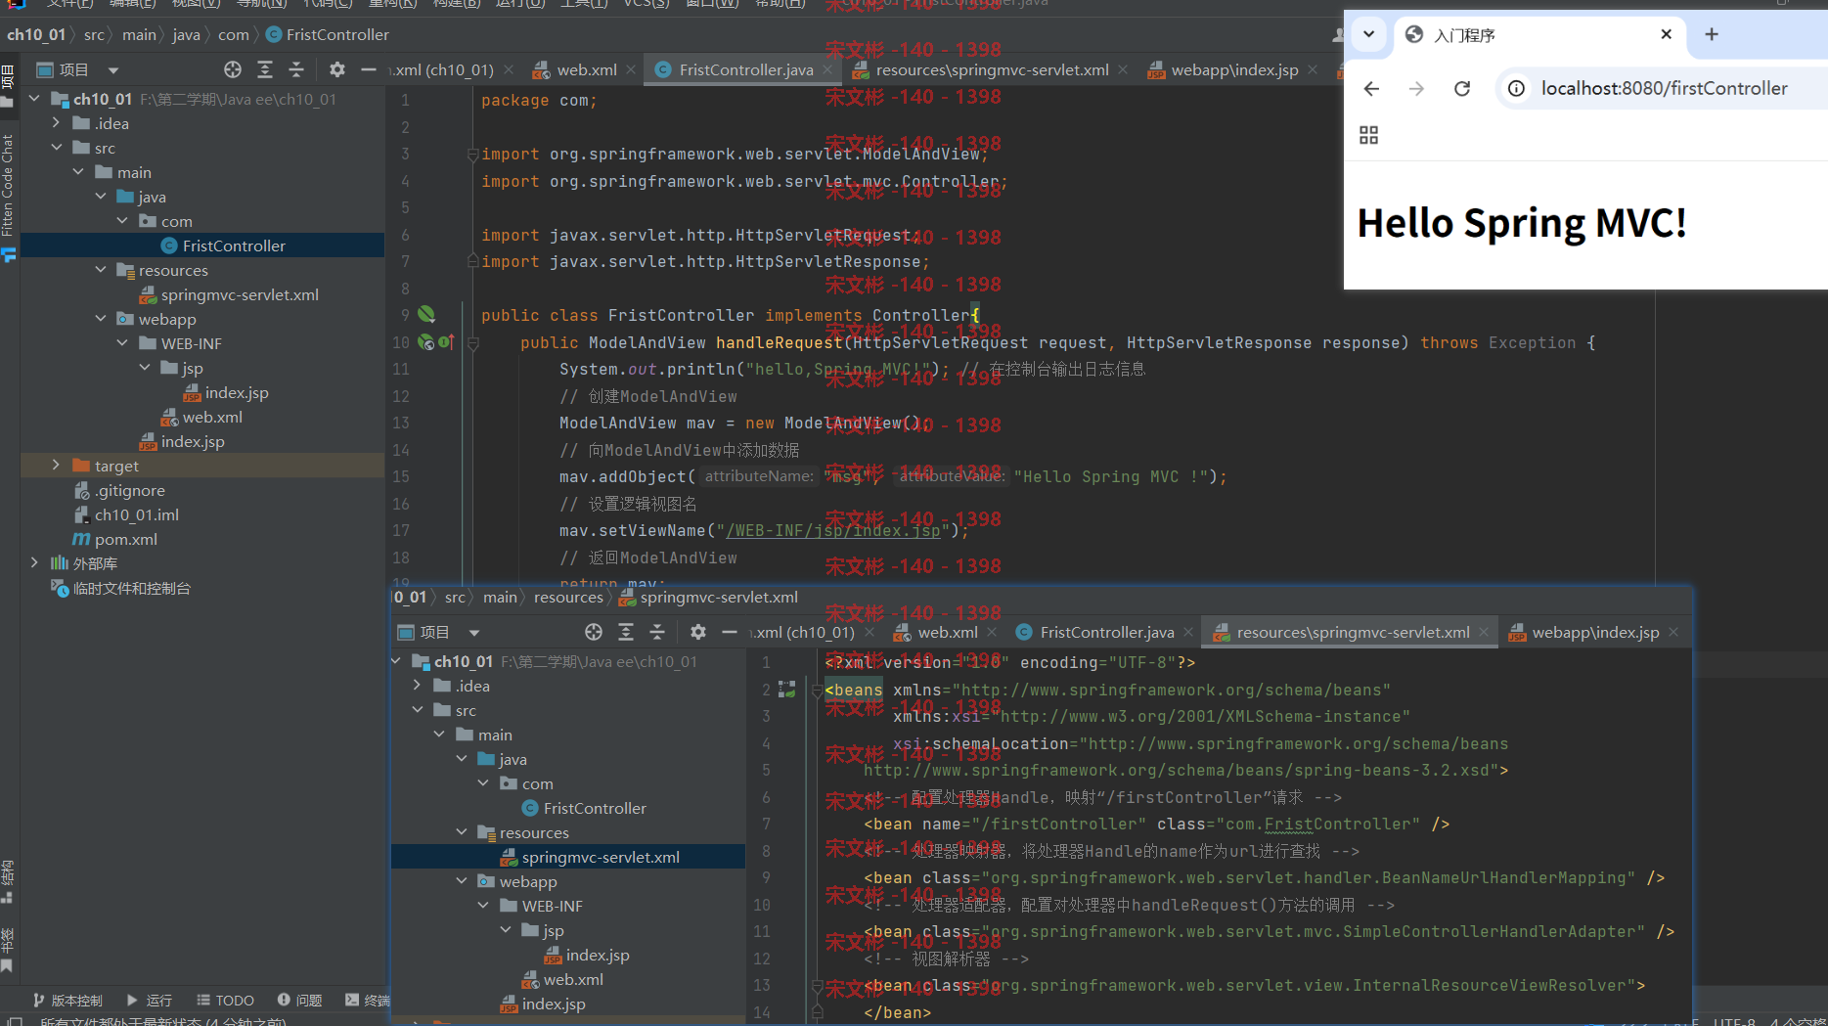Expand the .idea folder in main project tree
Image resolution: width=1828 pixels, height=1026 pixels.
click(x=56, y=123)
